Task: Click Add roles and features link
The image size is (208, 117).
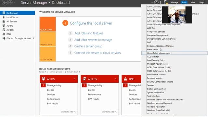Action: pyautogui.click(x=89, y=33)
